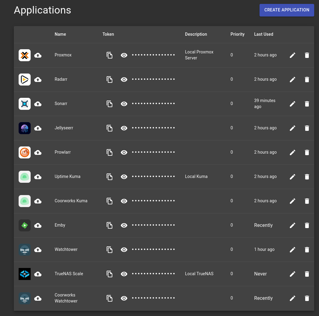Delete the Watchtower application row

click(x=307, y=250)
